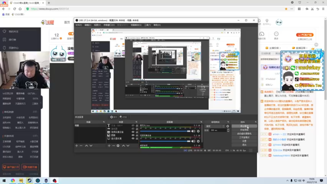The image size is (327, 184).
Task: Toggle visibility of the Text source
Action: click(133, 126)
